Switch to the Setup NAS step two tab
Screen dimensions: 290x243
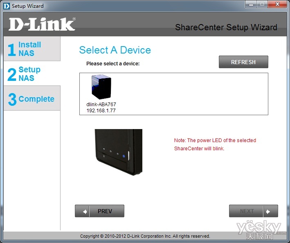coord(32,74)
